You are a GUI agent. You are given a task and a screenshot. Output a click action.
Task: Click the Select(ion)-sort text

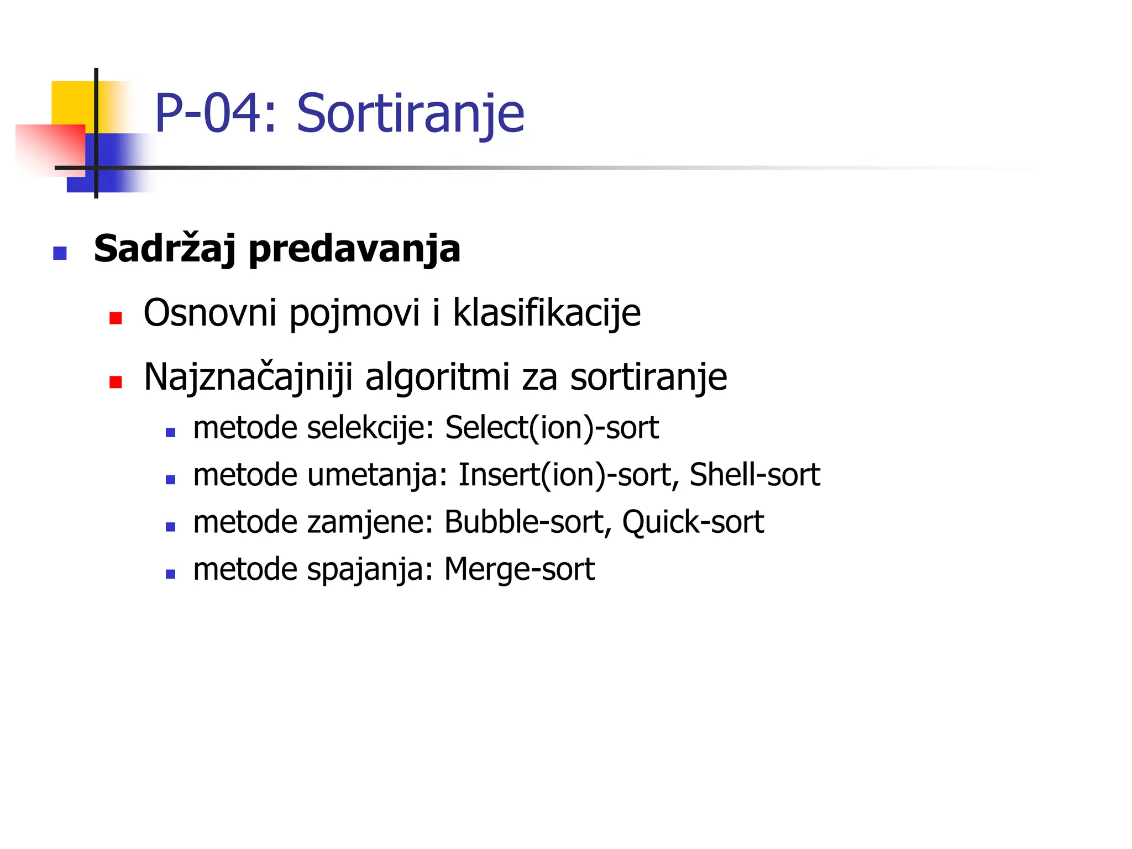click(552, 428)
